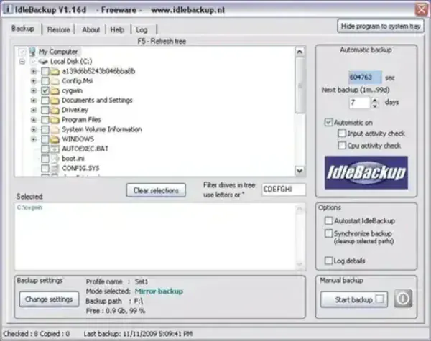Expand the Config.Msi folder
The image size is (431, 341).
tap(34, 81)
